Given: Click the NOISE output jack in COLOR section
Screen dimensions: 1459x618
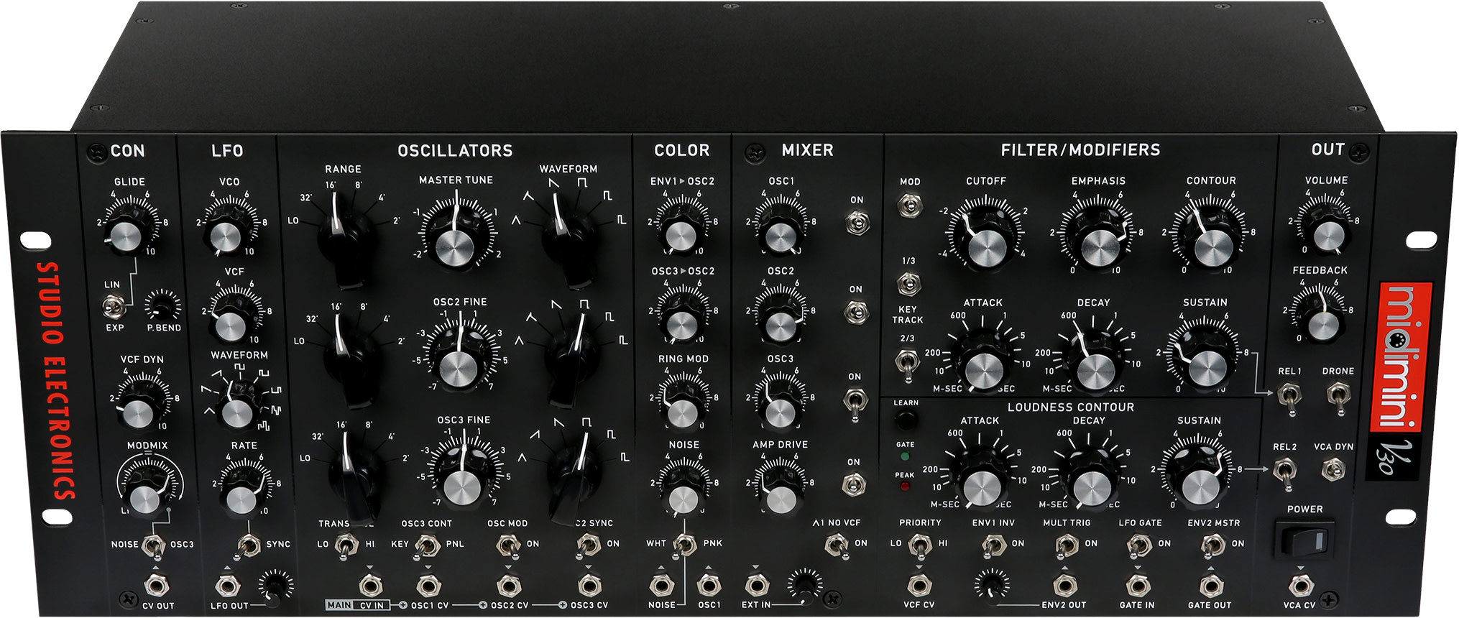Looking at the screenshot, I should pos(661,584).
